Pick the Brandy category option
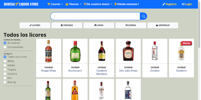This screenshot has height=100, width=201. (x=5, y=82)
